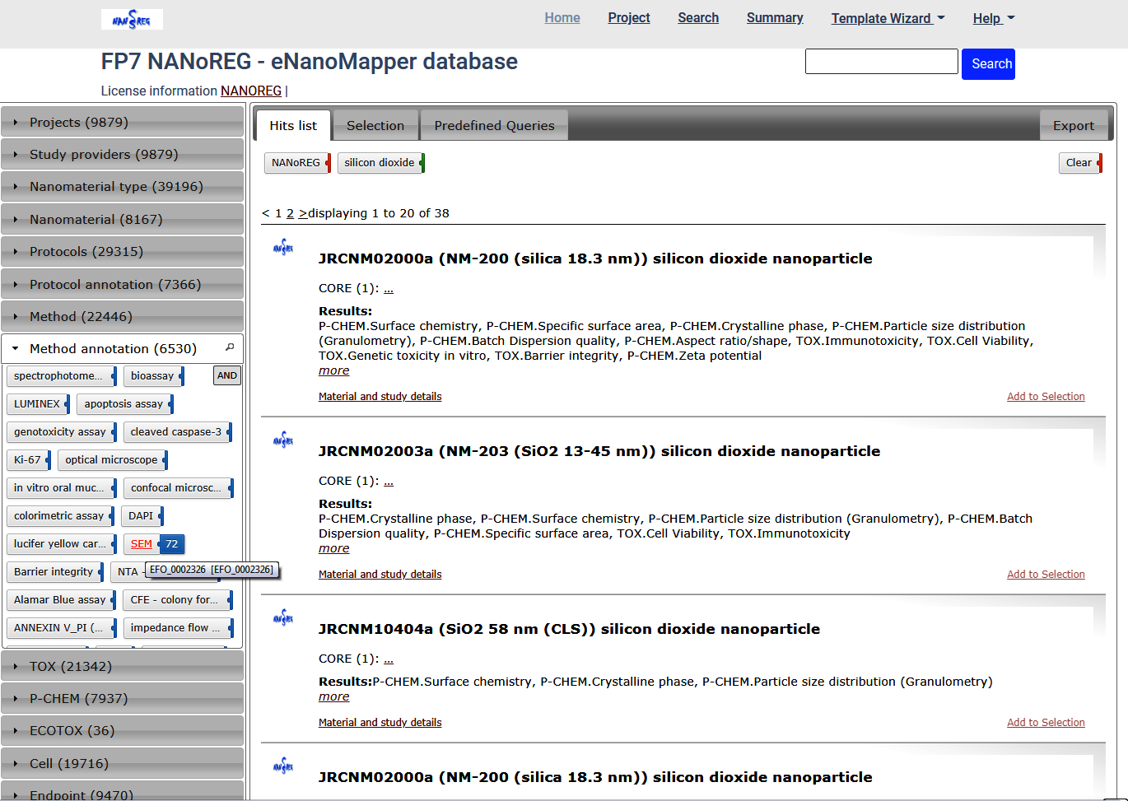Click the logo beside the JRCNM02003a result
Image resolution: width=1128 pixels, height=801 pixels.
(283, 440)
